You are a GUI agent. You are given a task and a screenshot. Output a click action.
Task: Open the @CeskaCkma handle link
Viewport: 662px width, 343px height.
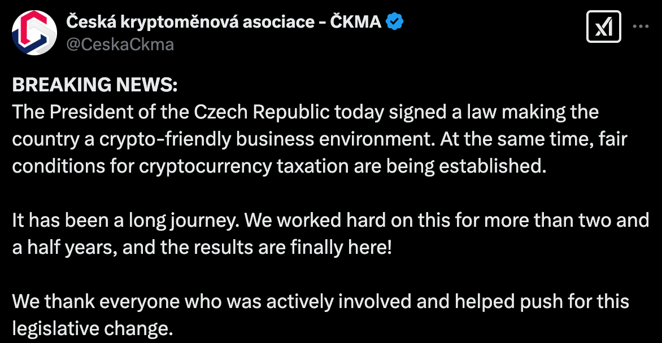[x=120, y=44]
